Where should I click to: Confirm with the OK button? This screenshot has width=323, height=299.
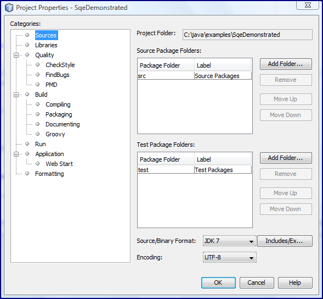pos(218,283)
